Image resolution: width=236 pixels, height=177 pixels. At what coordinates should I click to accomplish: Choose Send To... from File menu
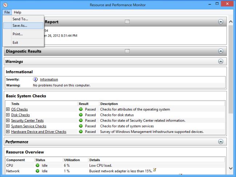pyautogui.click(x=23, y=19)
